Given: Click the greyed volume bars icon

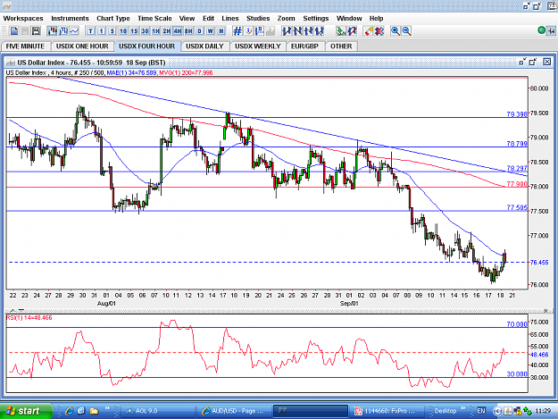Looking at the screenshot, I should click(x=271, y=31).
